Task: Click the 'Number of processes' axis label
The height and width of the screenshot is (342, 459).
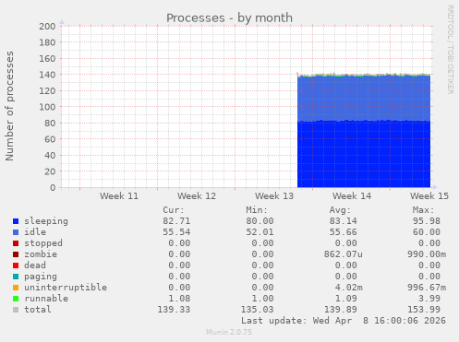Action: (x=9, y=106)
